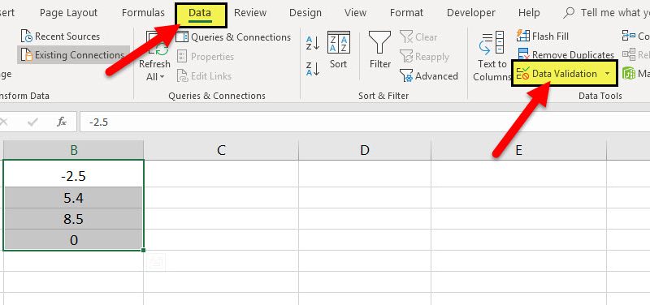Toggle the Filter funnel

(380, 49)
